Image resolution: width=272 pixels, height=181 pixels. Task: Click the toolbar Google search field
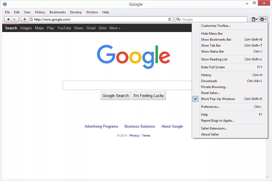[211, 20]
